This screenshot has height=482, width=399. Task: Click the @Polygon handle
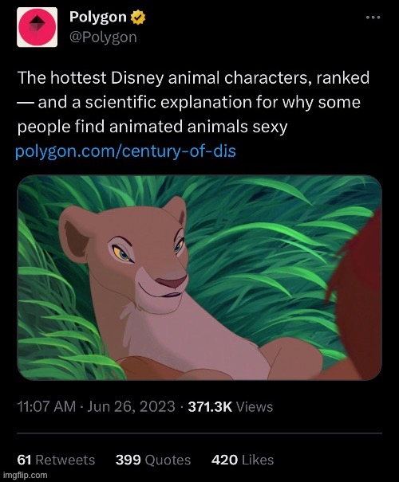click(x=103, y=37)
